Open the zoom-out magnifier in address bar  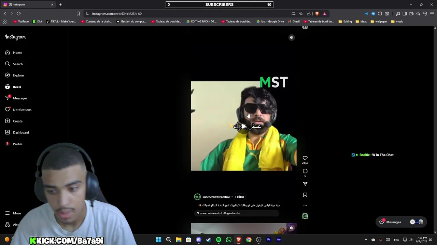click(x=301, y=14)
